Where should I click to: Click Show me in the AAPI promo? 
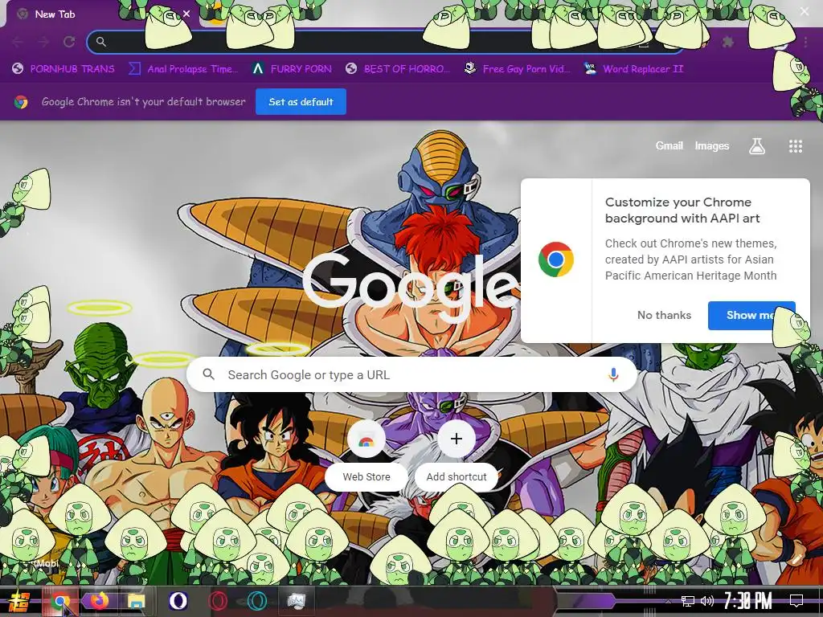[x=751, y=315]
